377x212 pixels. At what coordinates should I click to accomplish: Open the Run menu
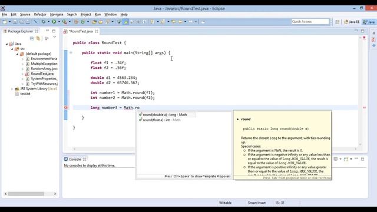[98, 14]
